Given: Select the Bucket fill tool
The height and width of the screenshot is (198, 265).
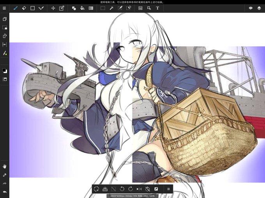Looking at the screenshot, I should pos(82,8).
